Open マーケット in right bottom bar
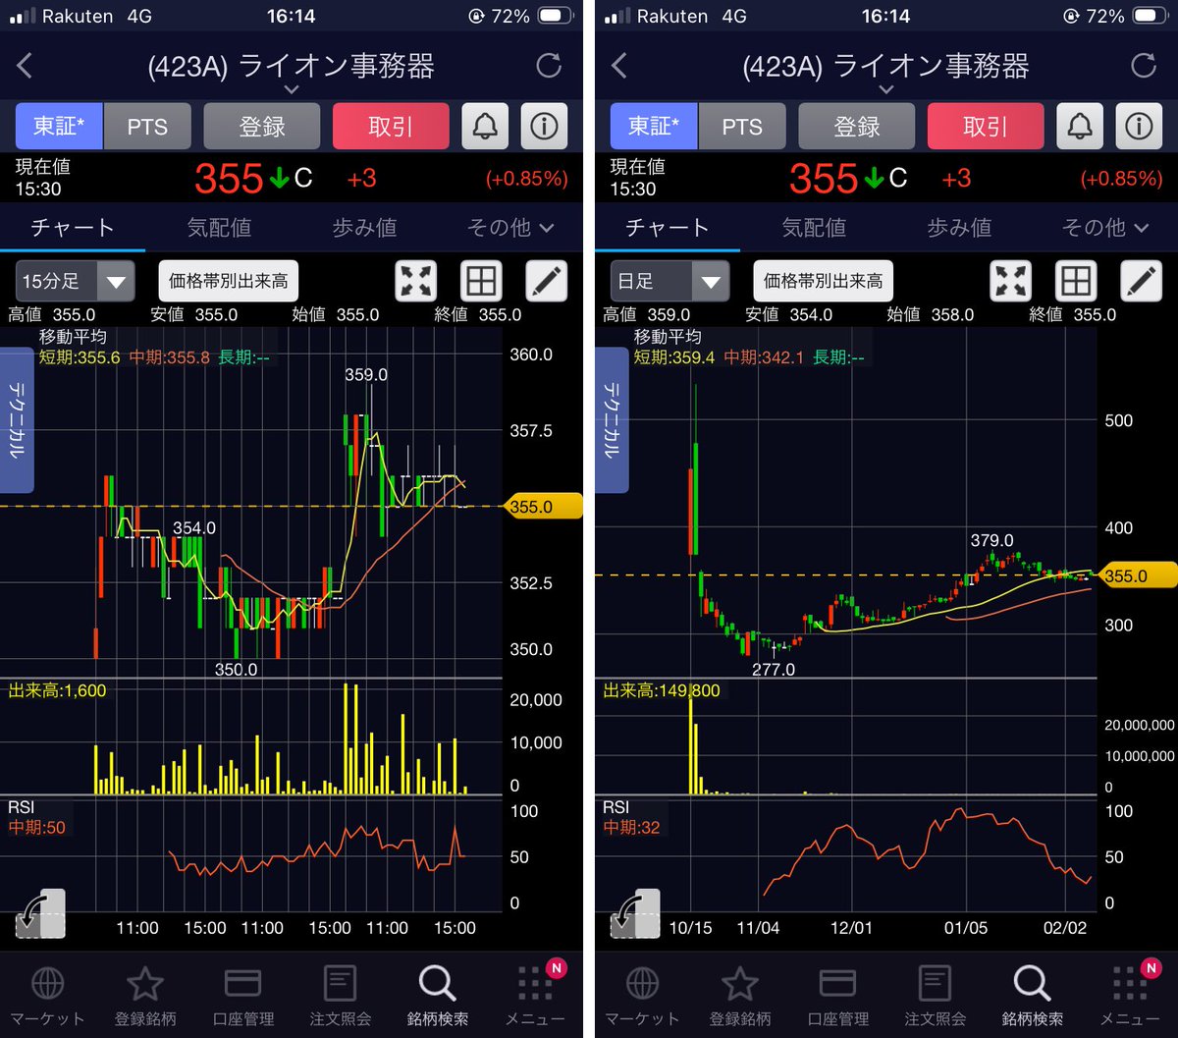The width and height of the screenshot is (1178, 1038). pyautogui.click(x=644, y=996)
